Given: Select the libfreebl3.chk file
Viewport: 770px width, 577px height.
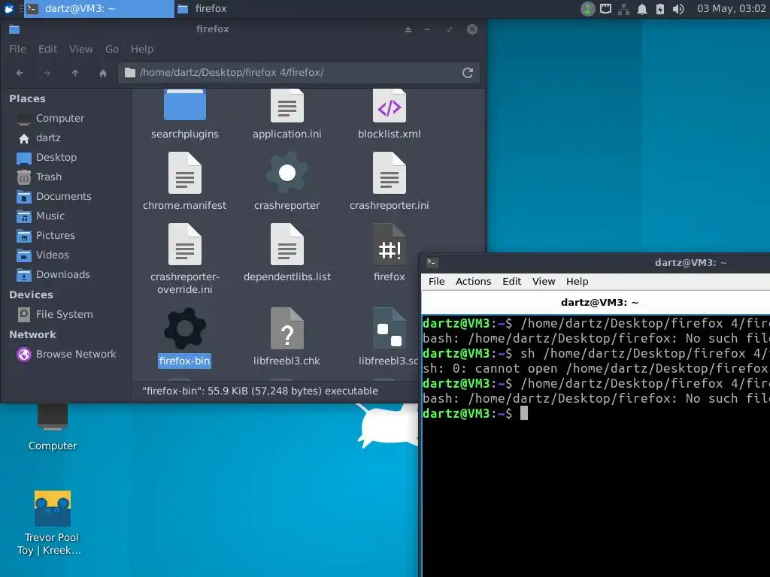Looking at the screenshot, I should pyautogui.click(x=286, y=337).
